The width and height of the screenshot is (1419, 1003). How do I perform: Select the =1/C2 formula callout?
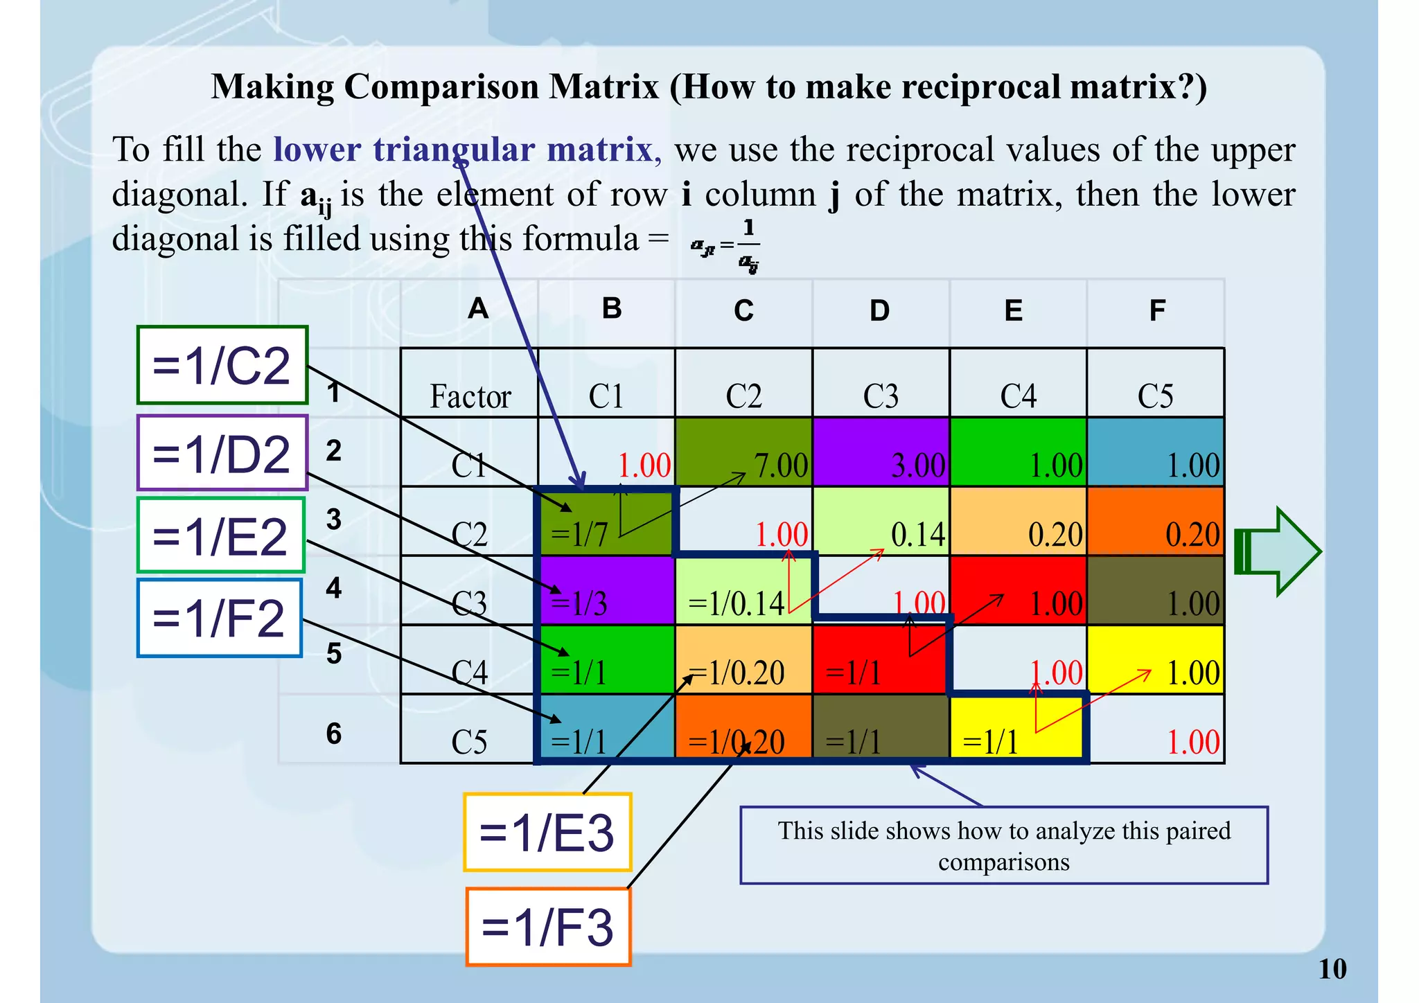point(222,365)
